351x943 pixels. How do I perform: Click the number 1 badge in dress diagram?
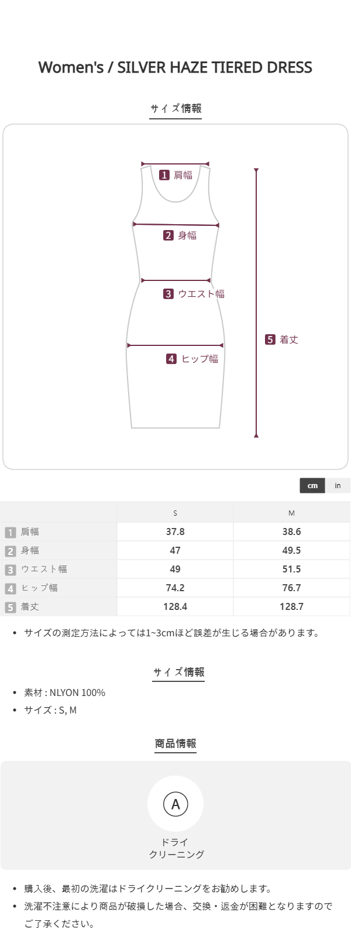[164, 175]
